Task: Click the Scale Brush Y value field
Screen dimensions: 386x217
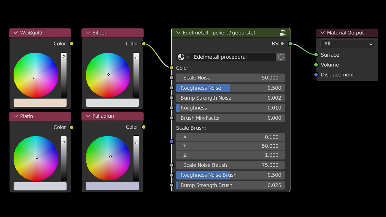Action: [x=230, y=146]
